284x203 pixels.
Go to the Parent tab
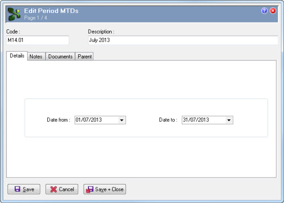point(85,57)
